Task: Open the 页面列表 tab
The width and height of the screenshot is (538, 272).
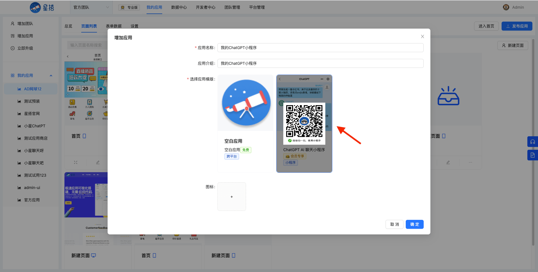Action: point(89,26)
